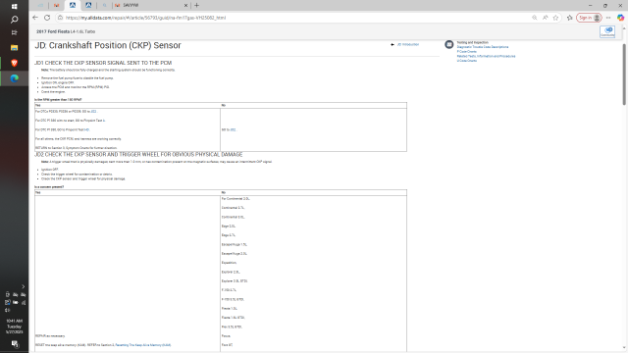Click the Expedition entry in the table
The width and height of the screenshot is (628, 353).
tap(229, 263)
